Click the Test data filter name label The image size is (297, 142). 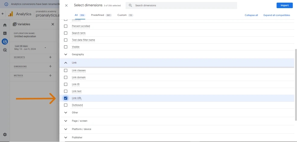(x=83, y=40)
